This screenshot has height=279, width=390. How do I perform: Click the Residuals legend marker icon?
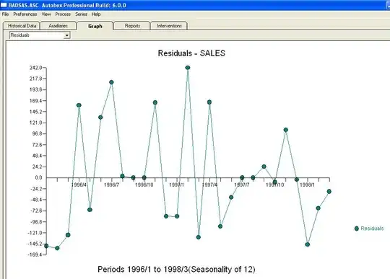coord(357,229)
